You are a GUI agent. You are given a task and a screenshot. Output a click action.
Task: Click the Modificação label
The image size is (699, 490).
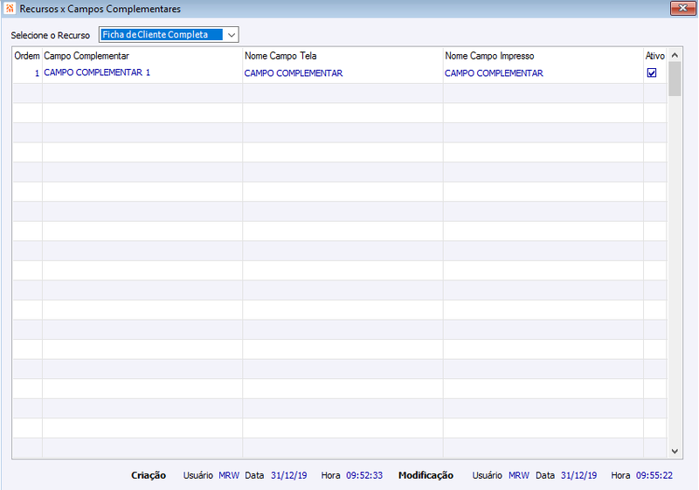pyautogui.click(x=426, y=475)
